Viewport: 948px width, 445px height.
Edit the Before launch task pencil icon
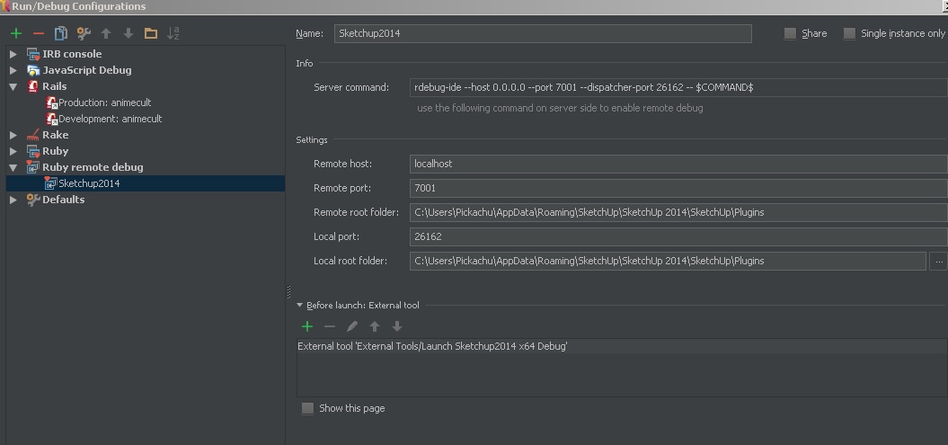[x=352, y=326]
